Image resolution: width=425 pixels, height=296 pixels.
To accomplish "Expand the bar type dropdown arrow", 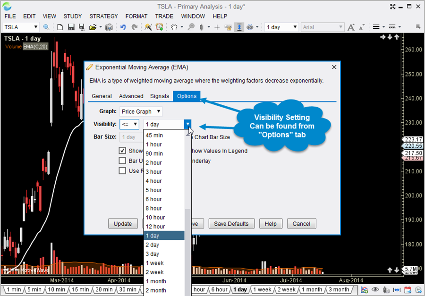I will [x=209, y=27].
